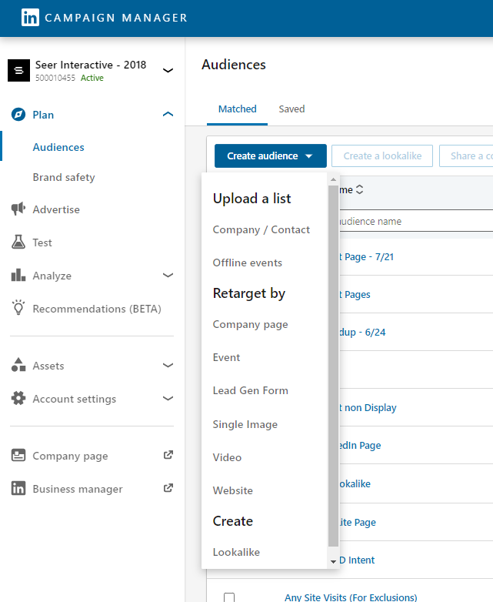Expand the Seer Interactive account switcher
Screen dimensions: 493x602
coord(168,71)
